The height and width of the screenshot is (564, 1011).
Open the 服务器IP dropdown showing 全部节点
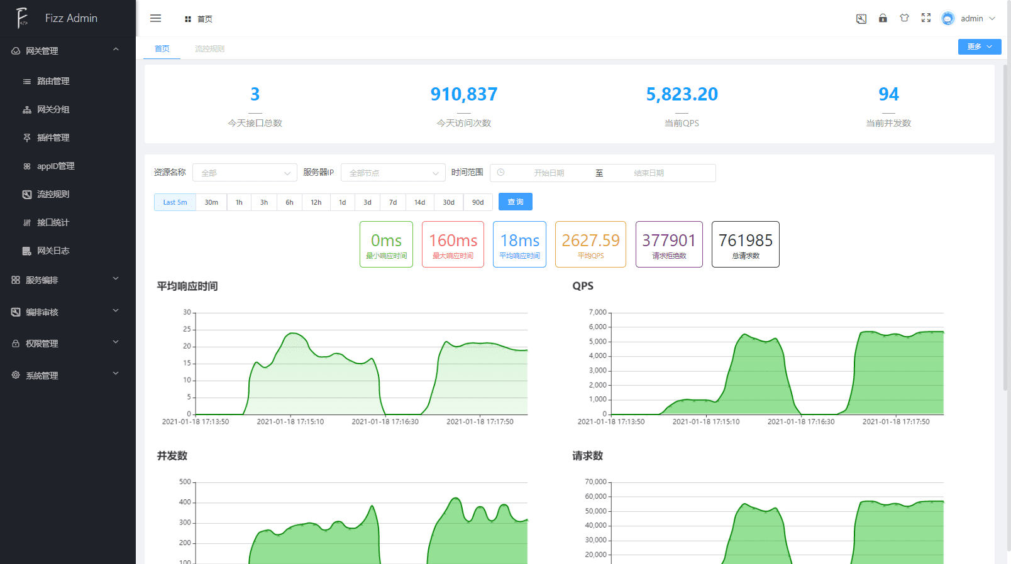[x=393, y=173]
